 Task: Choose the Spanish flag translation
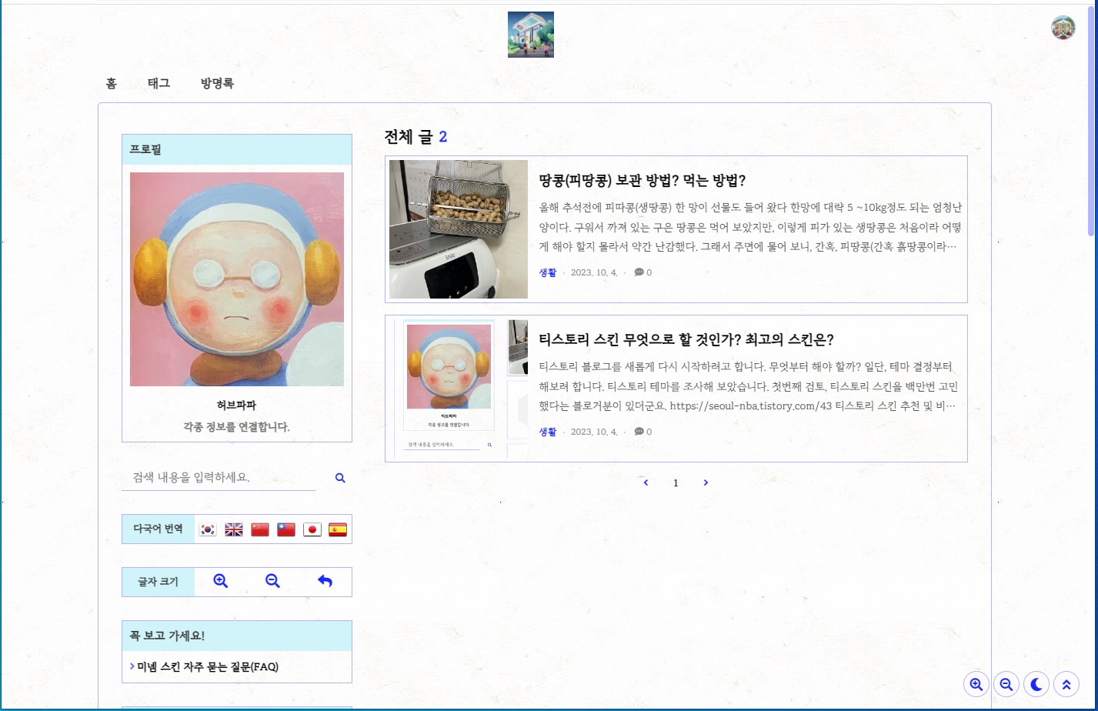pos(338,529)
